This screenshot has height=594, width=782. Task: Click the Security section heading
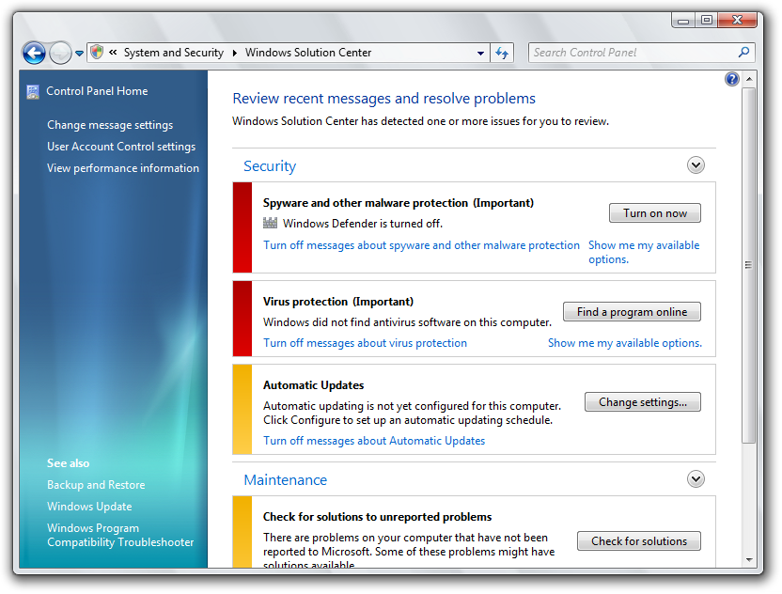pyautogui.click(x=270, y=166)
